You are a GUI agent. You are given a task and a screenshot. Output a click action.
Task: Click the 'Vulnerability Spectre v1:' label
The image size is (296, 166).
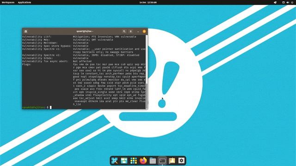[41, 49]
